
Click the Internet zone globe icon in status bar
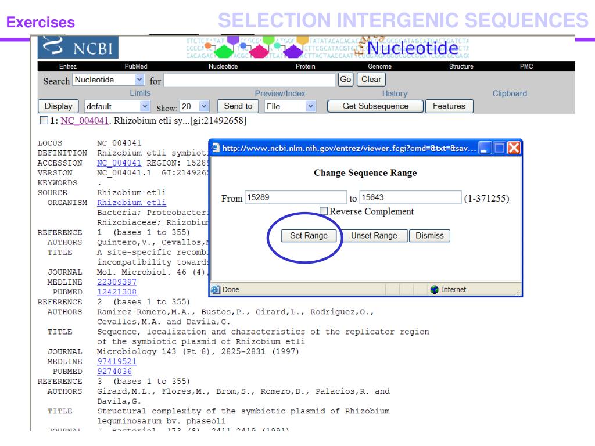coord(435,290)
